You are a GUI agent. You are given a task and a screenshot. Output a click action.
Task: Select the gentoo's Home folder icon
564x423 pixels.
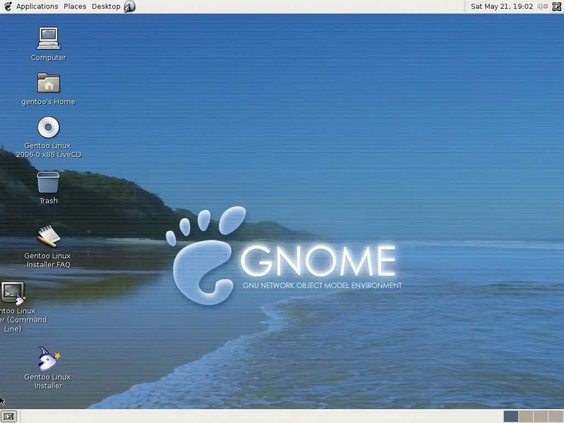[48, 83]
